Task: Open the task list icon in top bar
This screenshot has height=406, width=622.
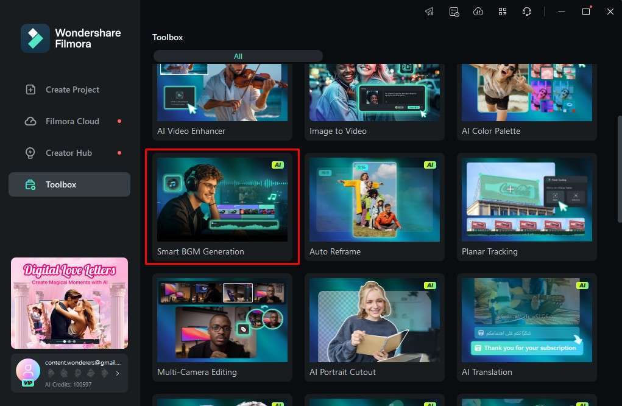Action: 454,12
